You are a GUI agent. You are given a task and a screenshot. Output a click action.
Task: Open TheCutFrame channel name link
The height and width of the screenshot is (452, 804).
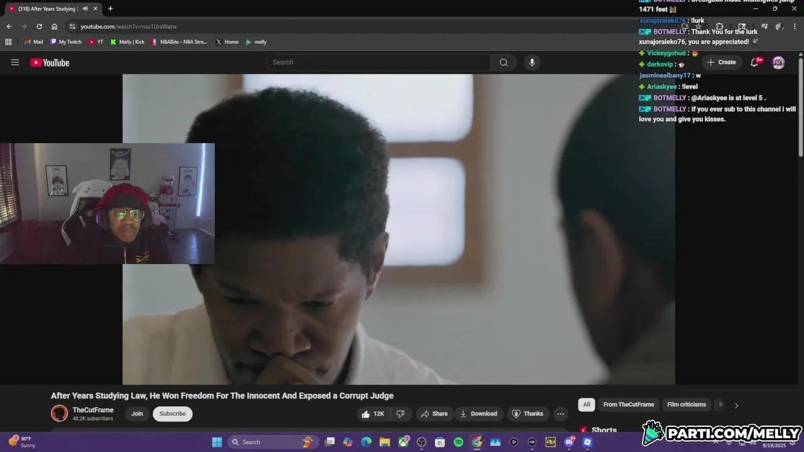(x=93, y=410)
